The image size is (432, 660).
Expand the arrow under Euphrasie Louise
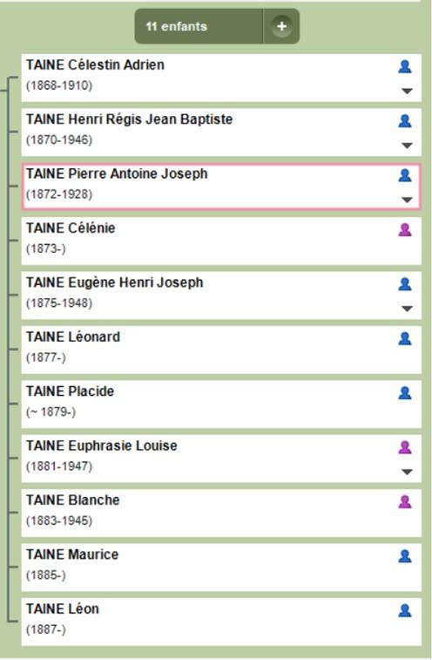click(407, 472)
